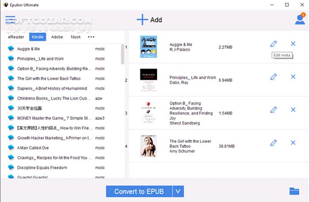Screen dimensions: 310x202
Task: Switch to the Adobe tab
Action: [x=57, y=37]
